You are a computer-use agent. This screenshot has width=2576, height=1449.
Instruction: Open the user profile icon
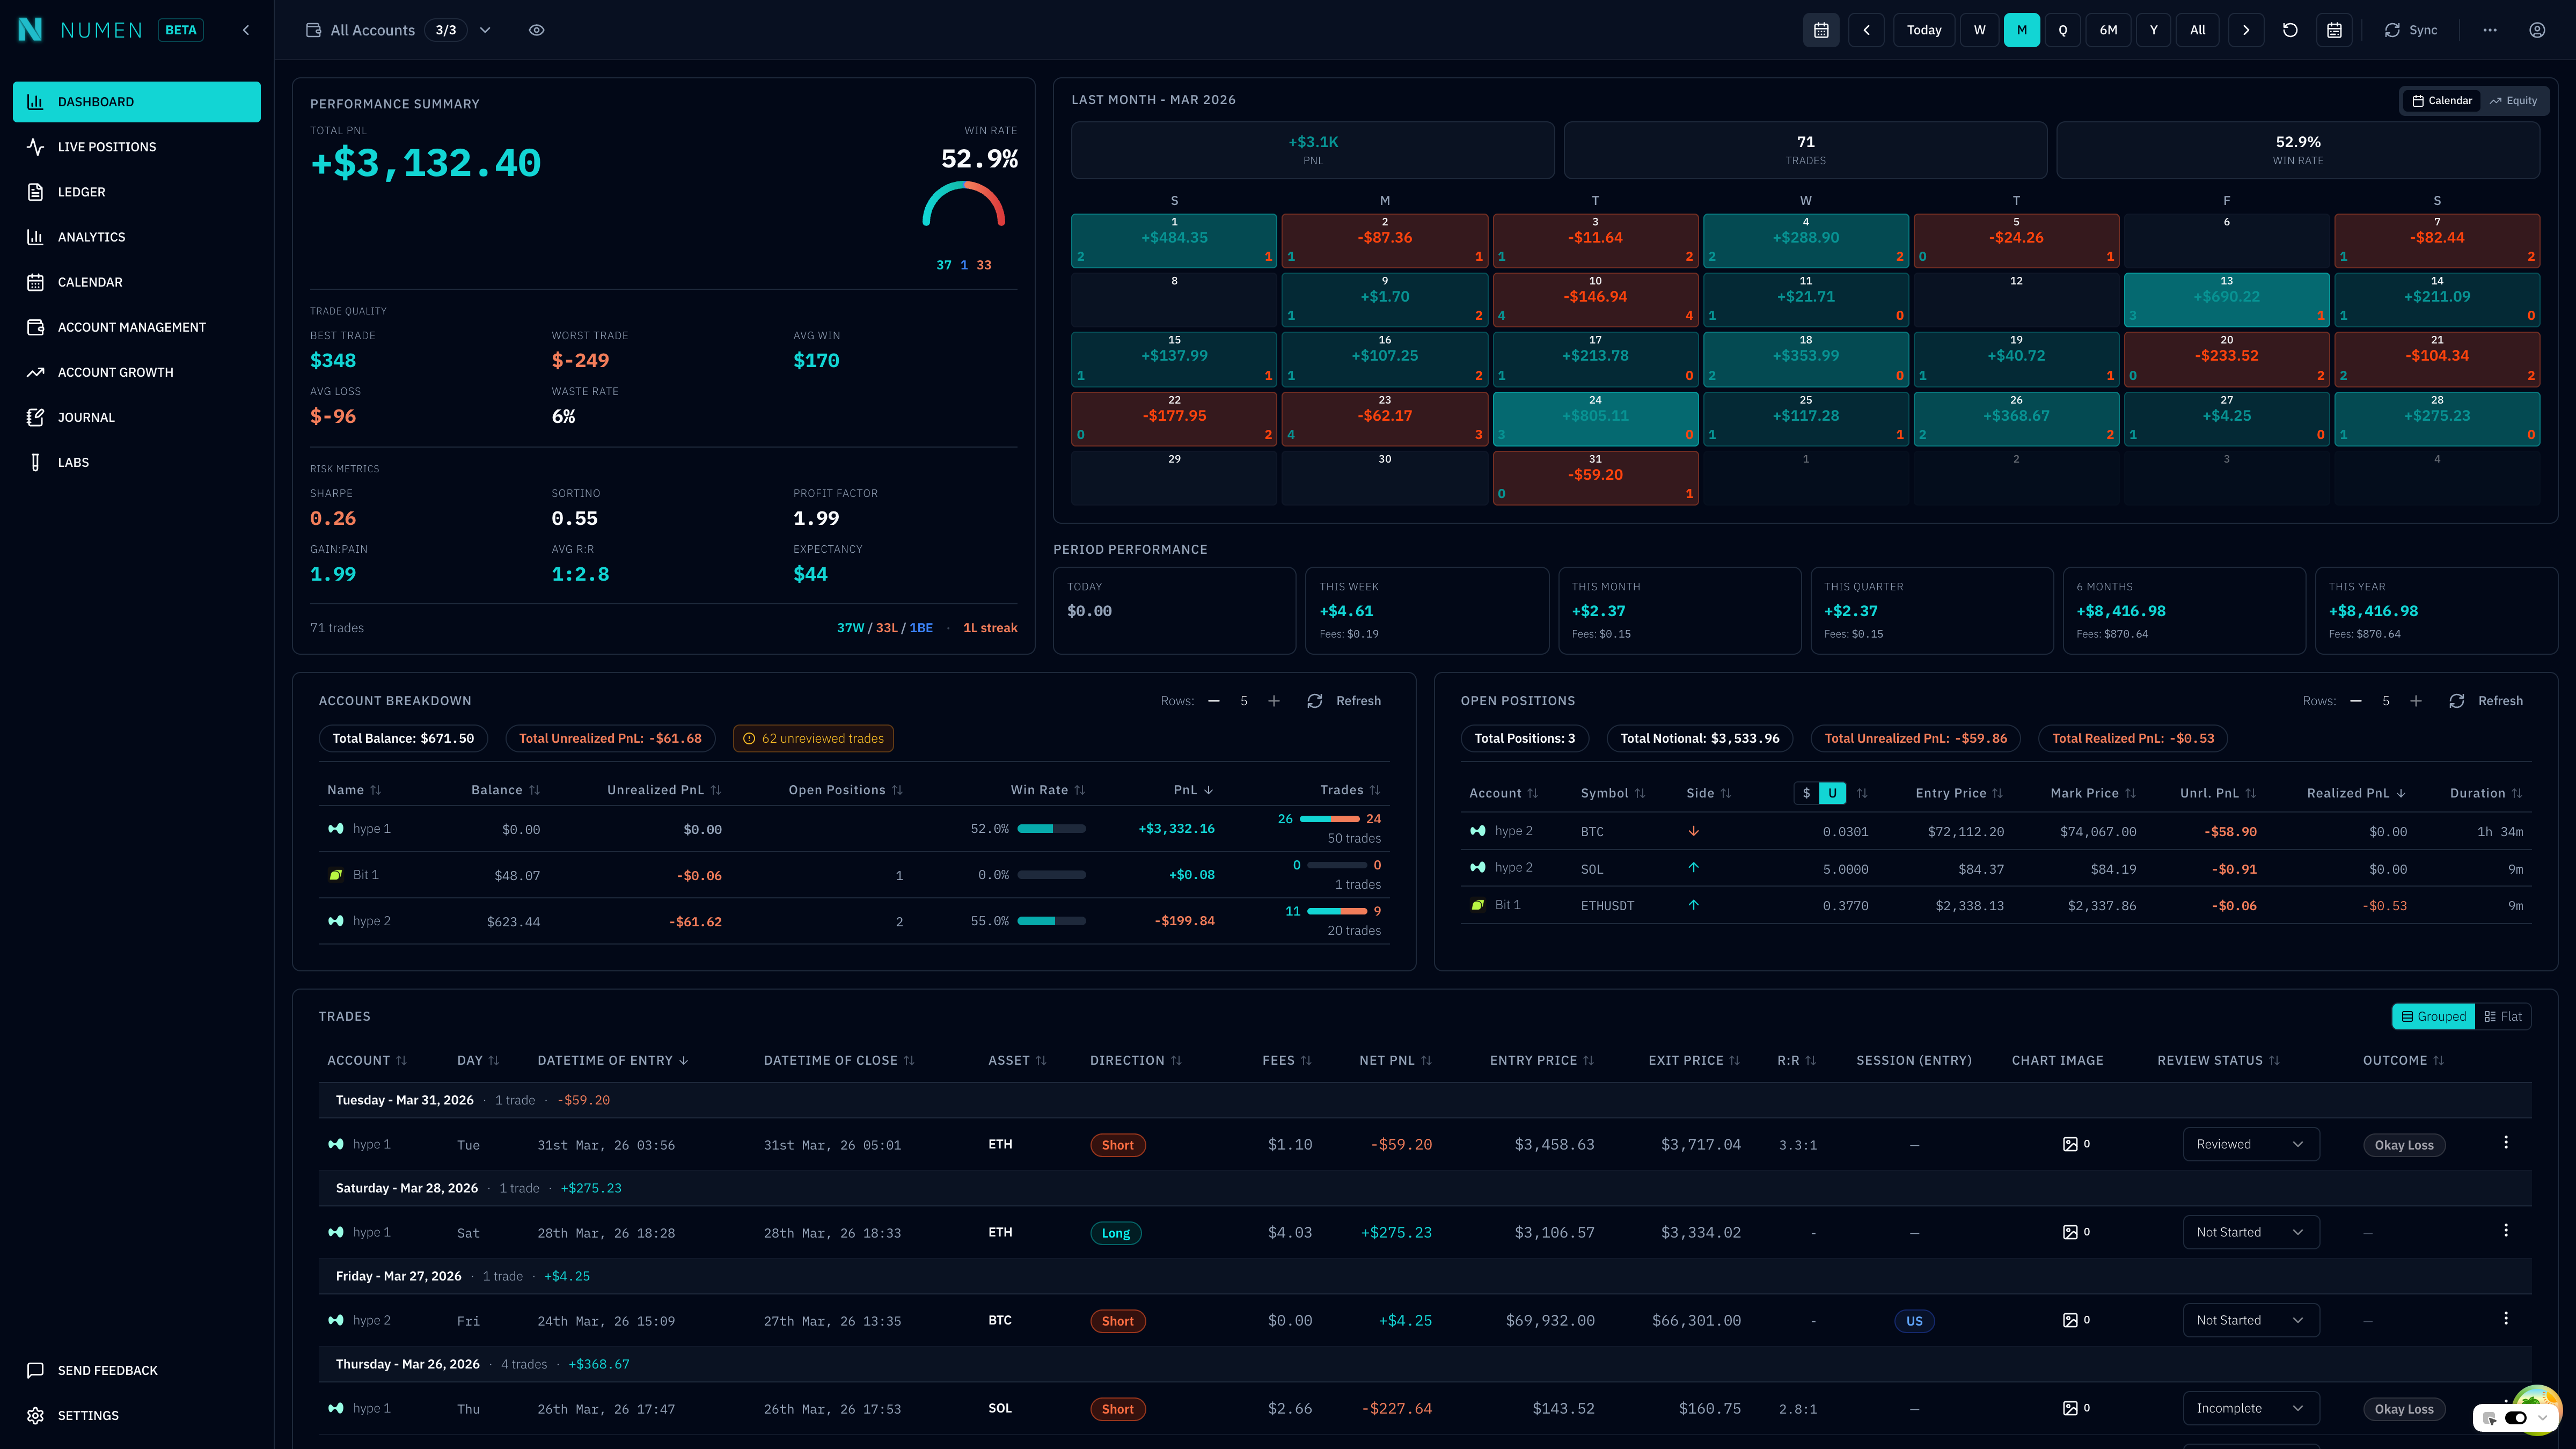2537,30
